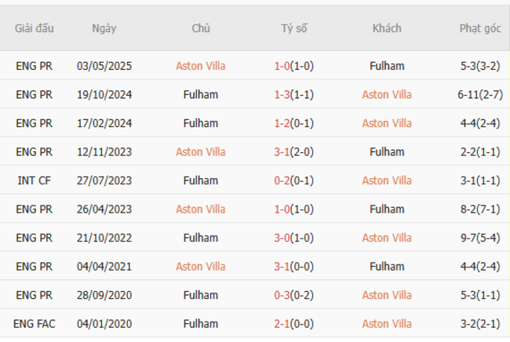Select the Khách column header

[387, 28]
